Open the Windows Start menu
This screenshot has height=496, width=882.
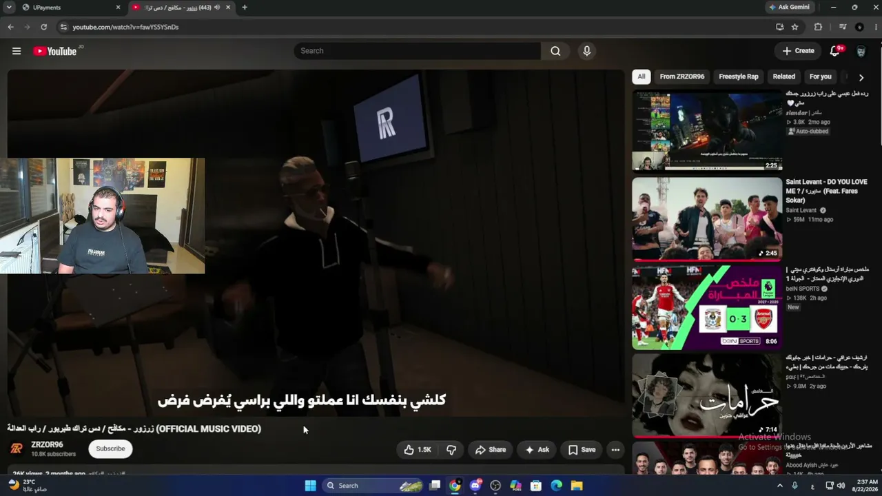coord(311,486)
